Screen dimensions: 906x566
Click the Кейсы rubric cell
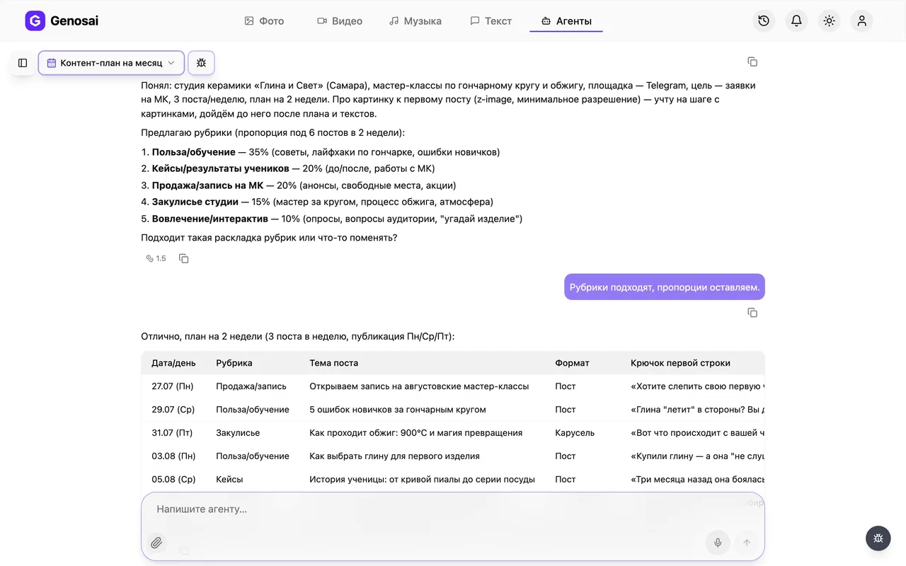pos(229,479)
